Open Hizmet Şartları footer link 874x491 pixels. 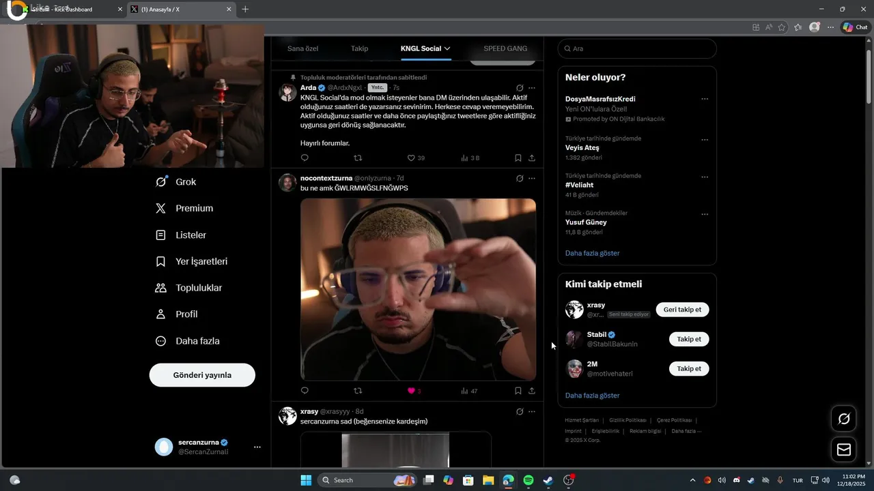582,420
